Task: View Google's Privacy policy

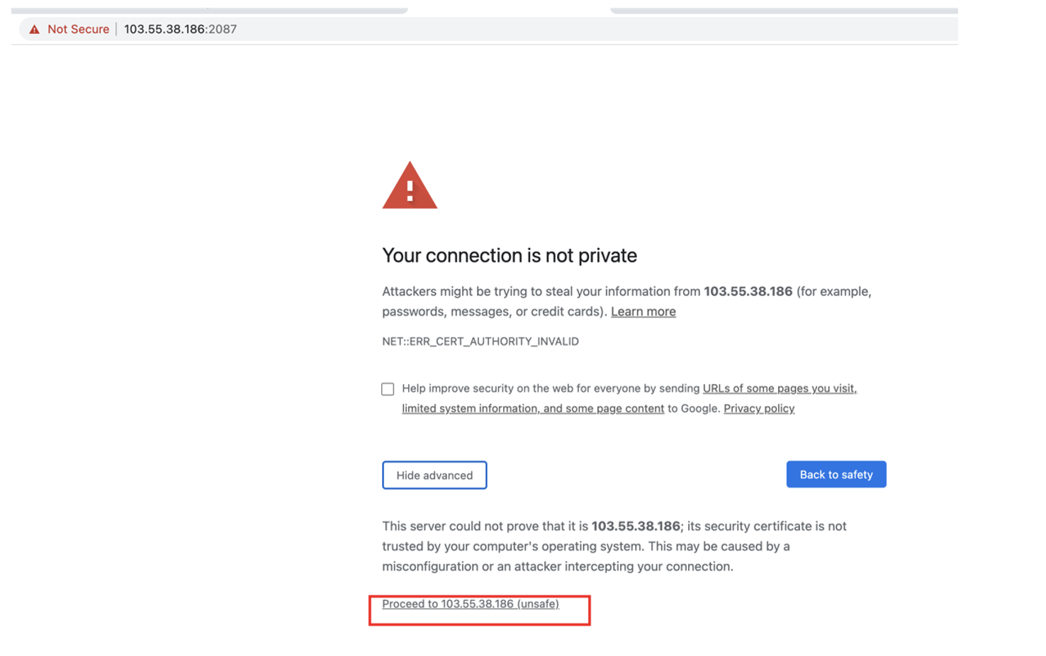Action: pos(758,408)
